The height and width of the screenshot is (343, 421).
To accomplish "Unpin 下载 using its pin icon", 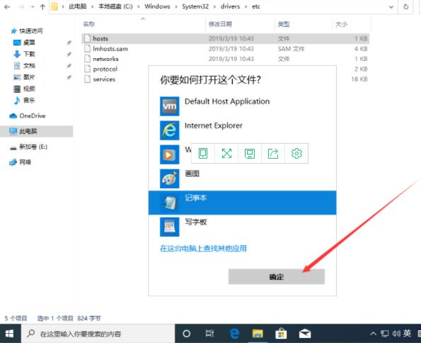I will point(69,54).
